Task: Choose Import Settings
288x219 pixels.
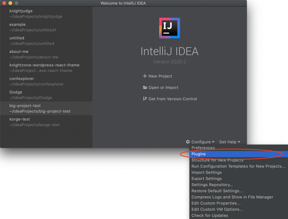Action: coord(238,172)
